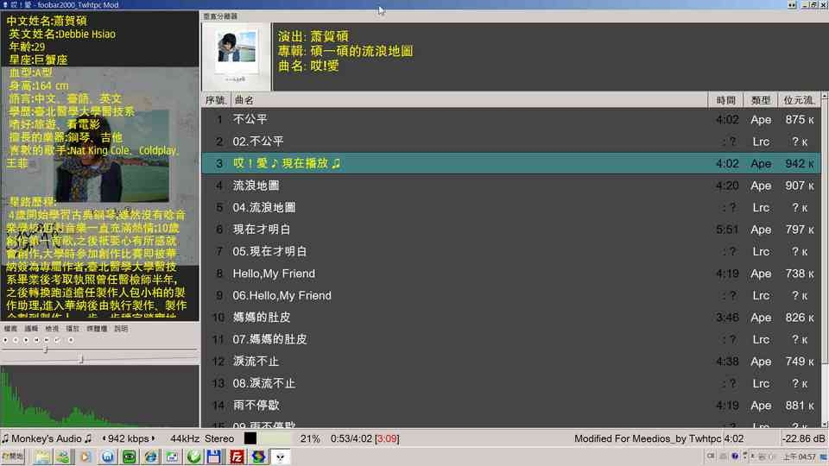
Task: Select the playing track 哎！愛
Action: (x=510, y=163)
